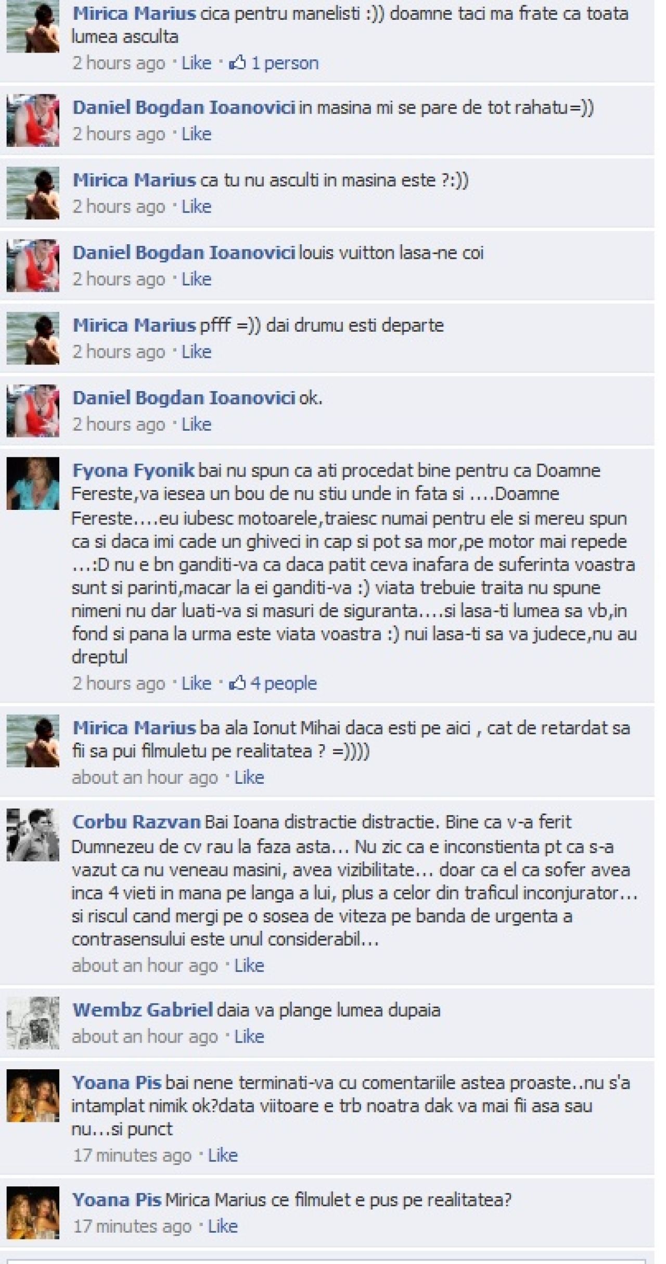
Task: Like Corbu Razvan's comment
Action: pyautogui.click(x=249, y=966)
